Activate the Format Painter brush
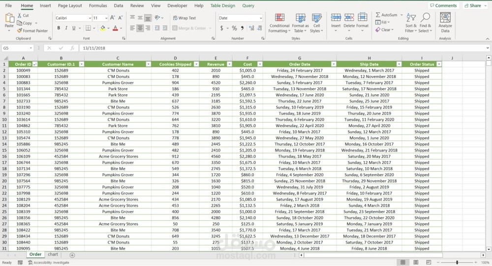The height and width of the screenshot is (266, 492). 20,30
